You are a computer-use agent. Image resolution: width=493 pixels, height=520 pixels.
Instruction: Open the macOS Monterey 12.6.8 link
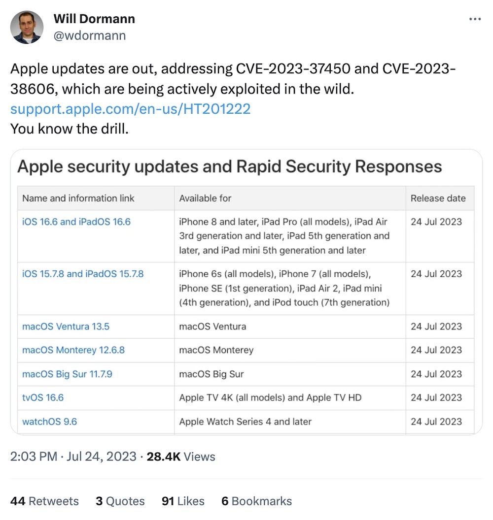pos(73,350)
